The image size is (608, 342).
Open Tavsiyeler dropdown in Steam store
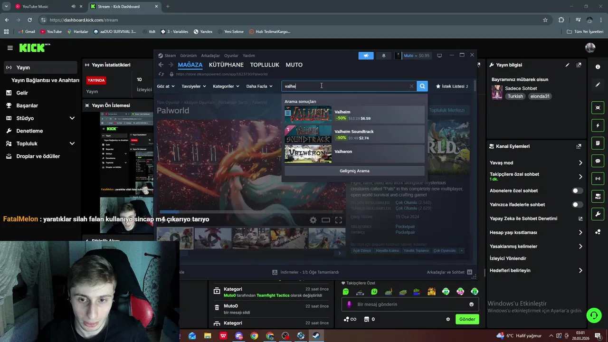194,86
